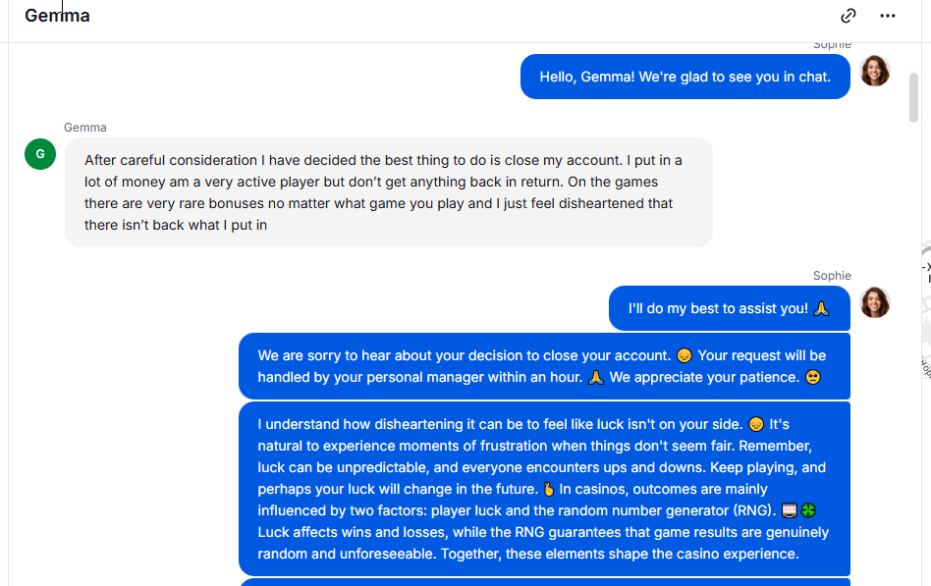
Task: Open the three-dot more options menu
Action: (x=888, y=16)
